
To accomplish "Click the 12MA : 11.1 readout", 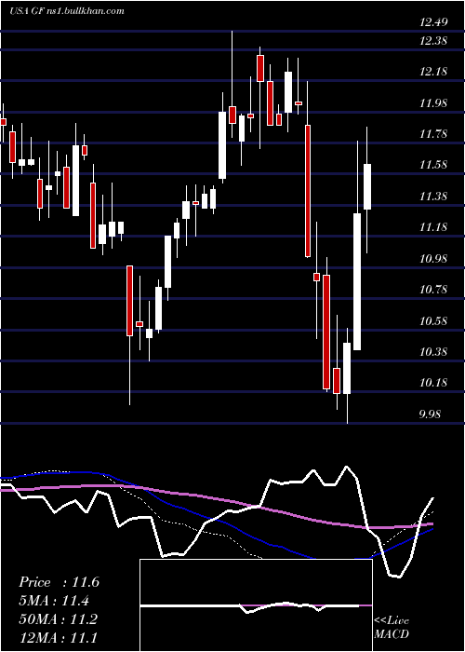I will pyautogui.click(x=58, y=637).
